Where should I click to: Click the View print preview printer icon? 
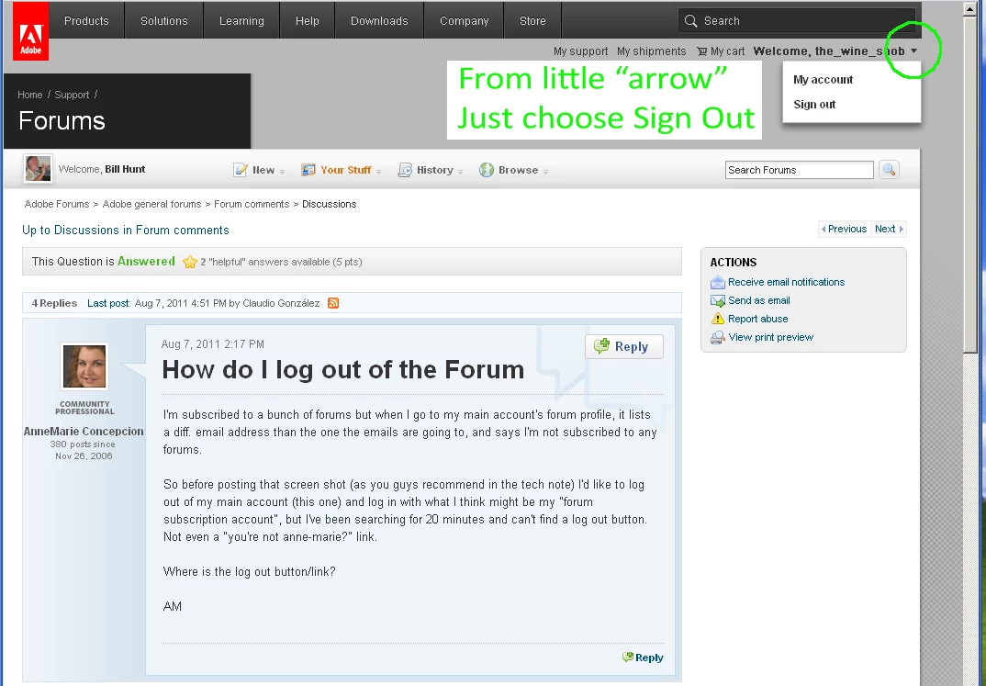click(x=718, y=337)
